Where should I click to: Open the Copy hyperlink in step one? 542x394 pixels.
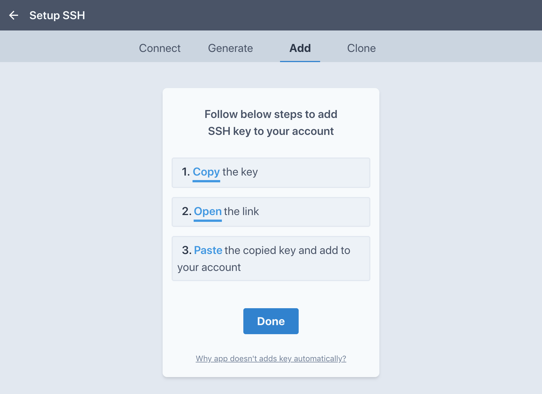[206, 172]
